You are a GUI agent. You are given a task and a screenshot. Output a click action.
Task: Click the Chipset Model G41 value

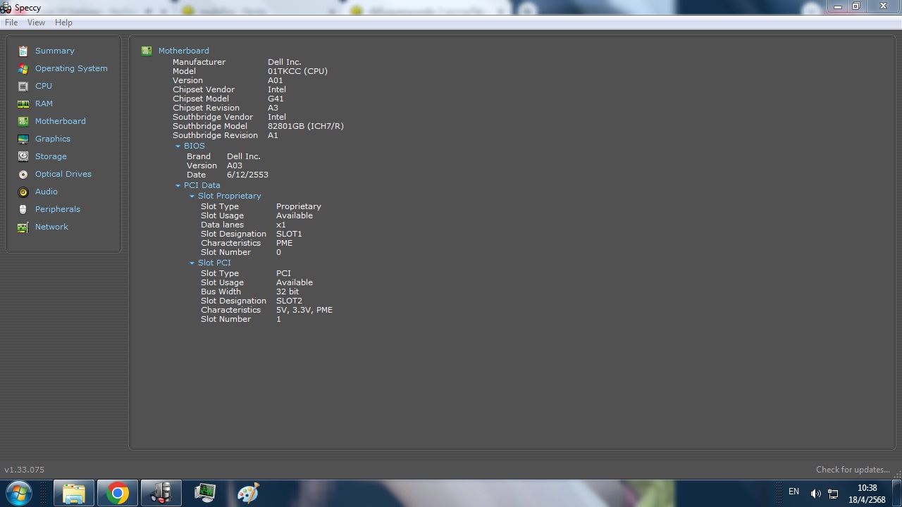point(276,99)
